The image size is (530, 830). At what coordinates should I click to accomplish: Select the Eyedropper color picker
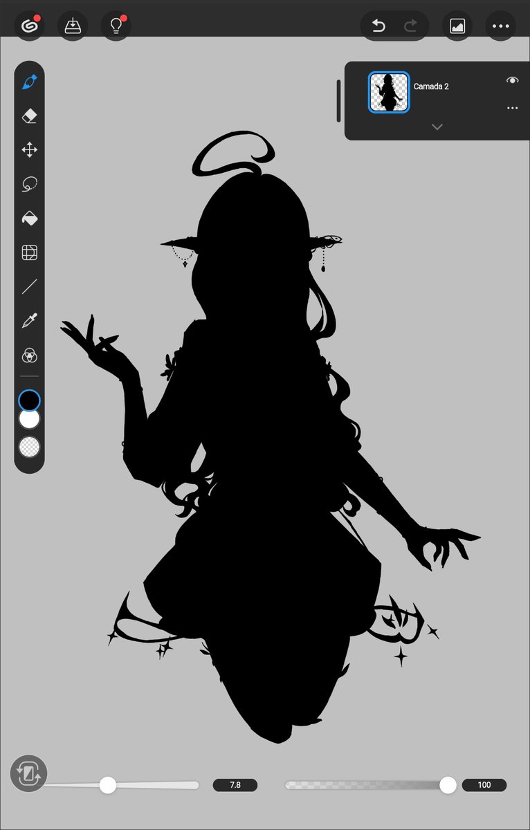(x=29, y=320)
